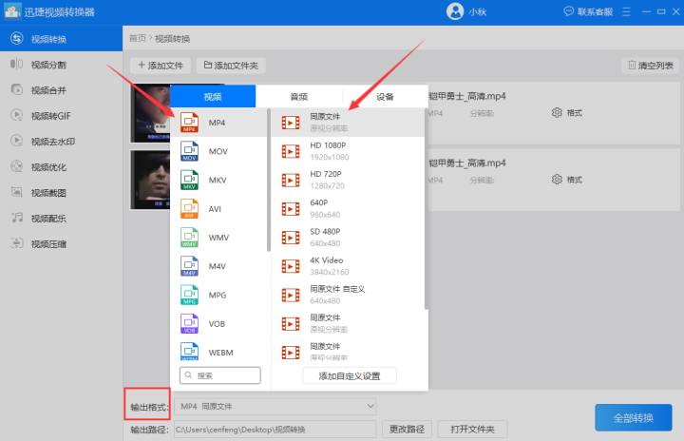This screenshot has width=684, height=441.
Task: Click the 打开文件夹 button
Action: (472, 430)
